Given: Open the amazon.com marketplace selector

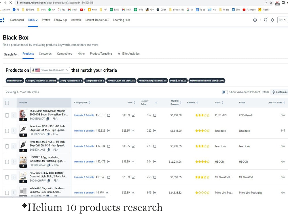Looking at the screenshot, I should pos(50,70).
